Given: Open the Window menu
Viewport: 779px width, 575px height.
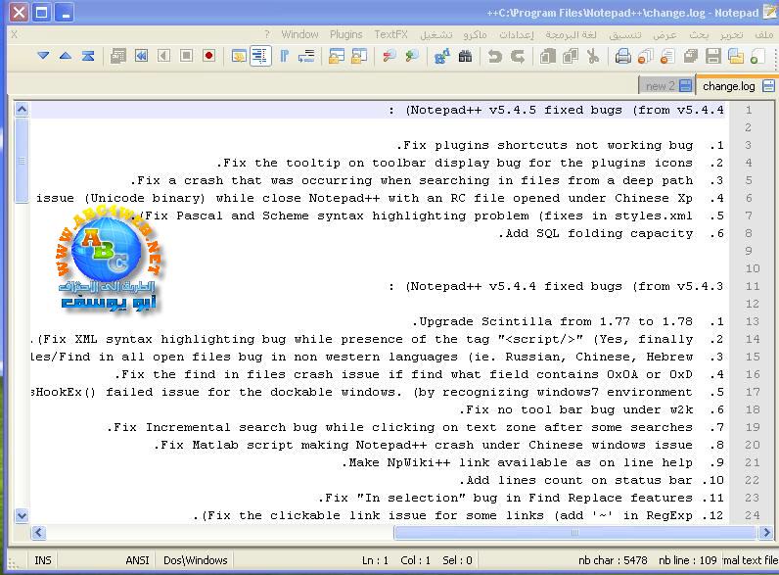Looking at the screenshot, I should 299,34.
